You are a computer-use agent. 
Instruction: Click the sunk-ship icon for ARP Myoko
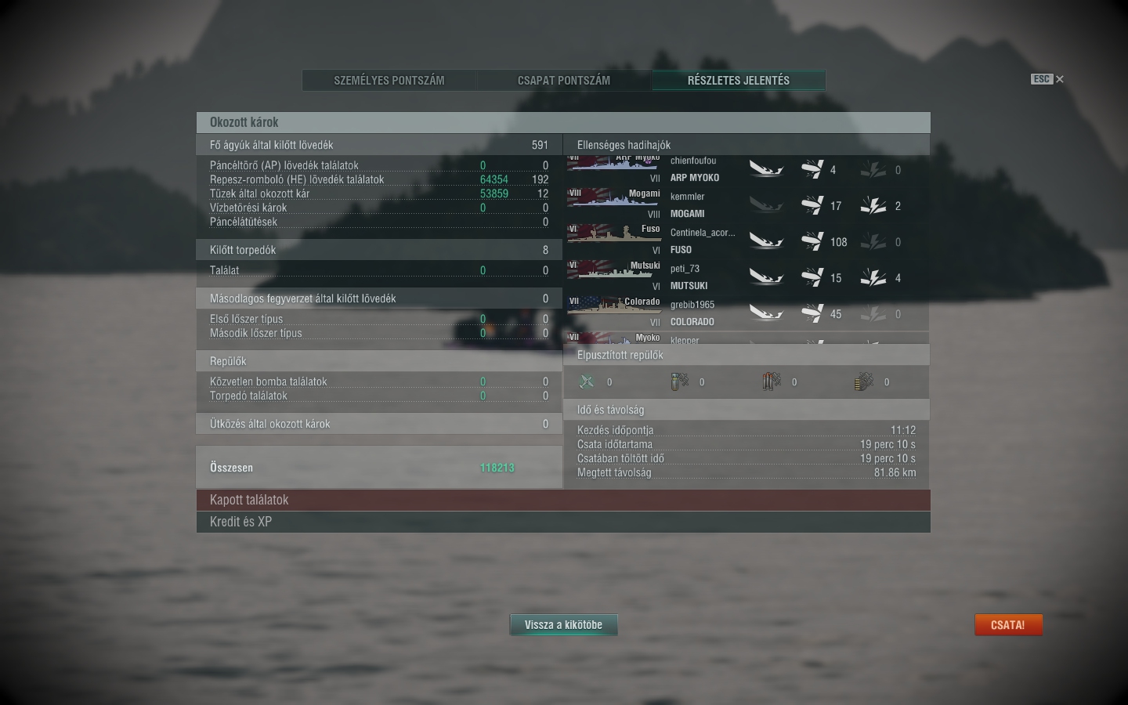(x=765, y=169)
